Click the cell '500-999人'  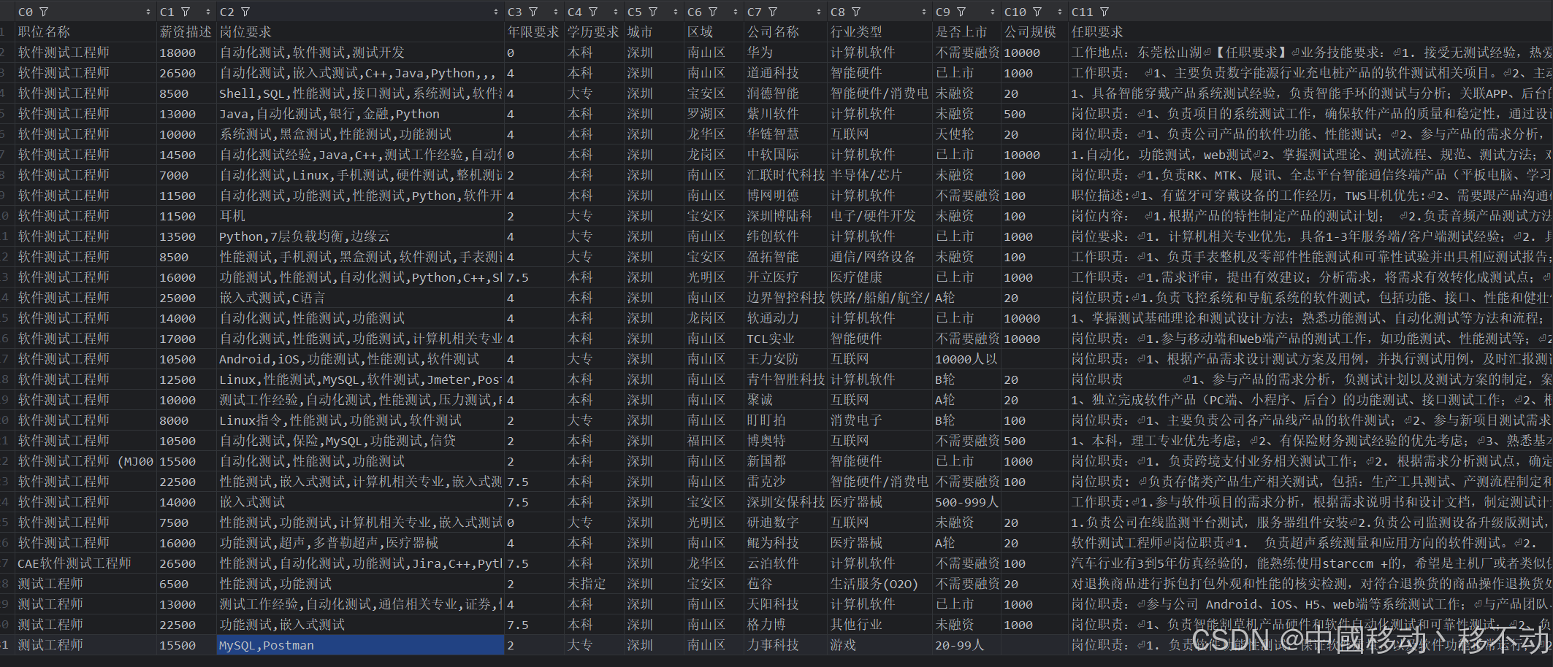point(967,502)
